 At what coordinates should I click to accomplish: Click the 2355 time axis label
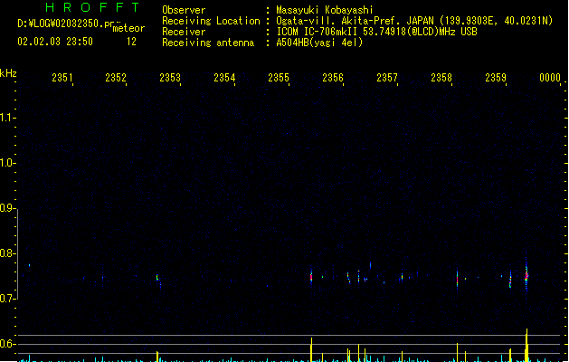(279, 78)
